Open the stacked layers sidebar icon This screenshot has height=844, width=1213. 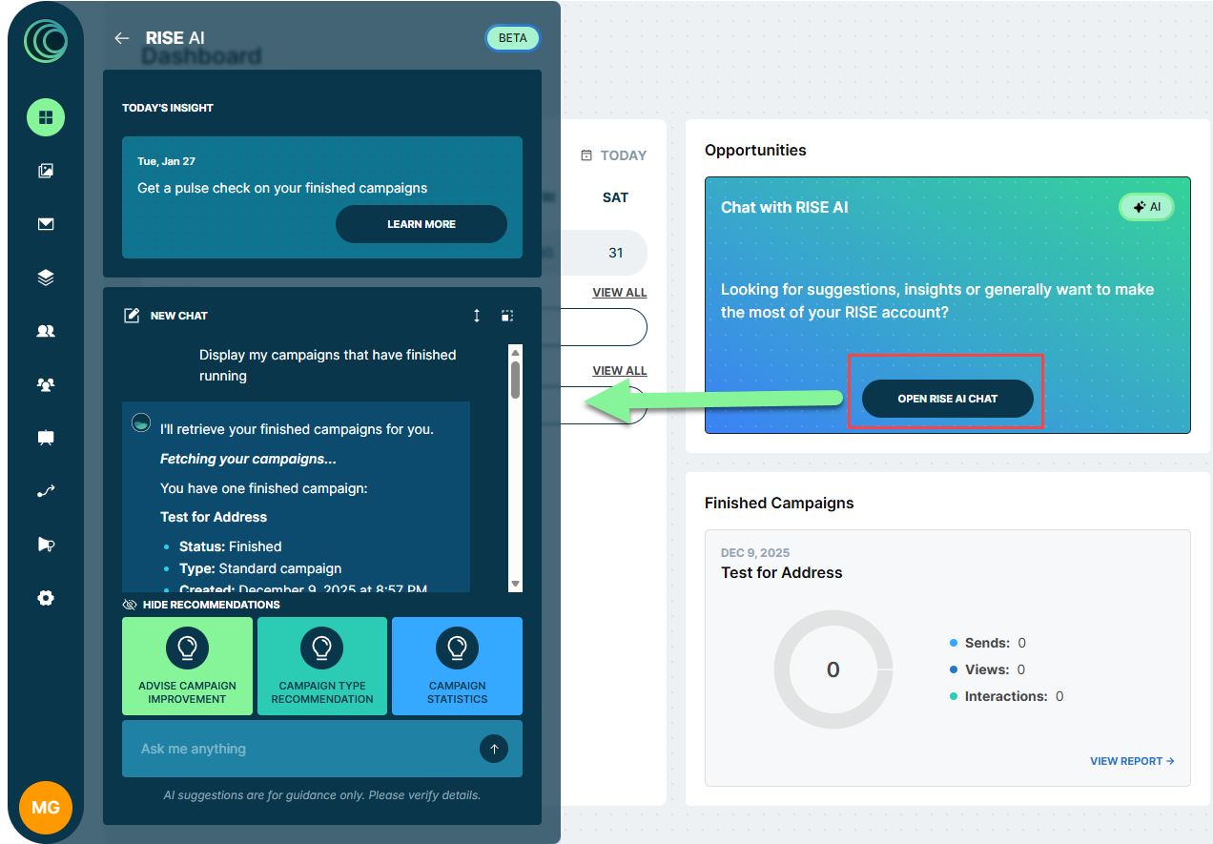pyautogui.click(x=46, y=278)
